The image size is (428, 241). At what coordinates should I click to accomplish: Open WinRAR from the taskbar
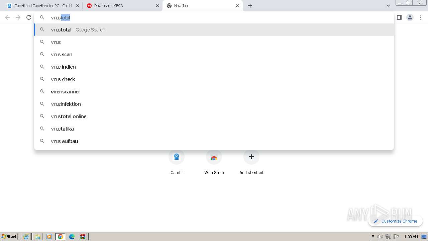[x=83, y=237]
